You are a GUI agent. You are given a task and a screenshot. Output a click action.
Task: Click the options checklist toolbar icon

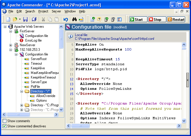[119, 19]
